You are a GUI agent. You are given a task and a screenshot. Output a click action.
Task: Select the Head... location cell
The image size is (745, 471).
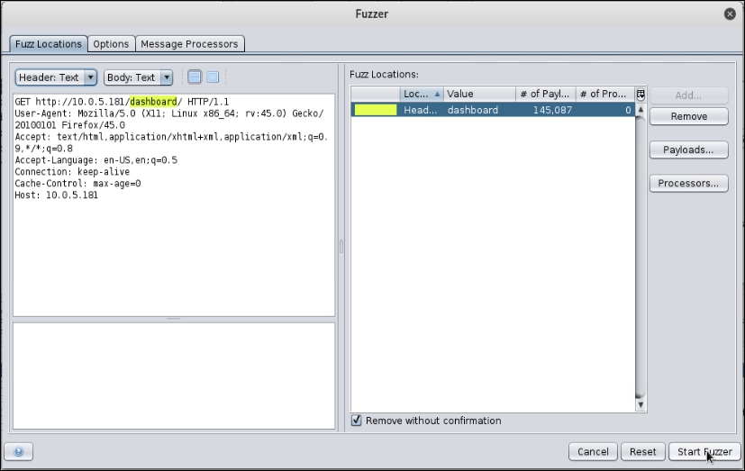click(x=422, y=110)
